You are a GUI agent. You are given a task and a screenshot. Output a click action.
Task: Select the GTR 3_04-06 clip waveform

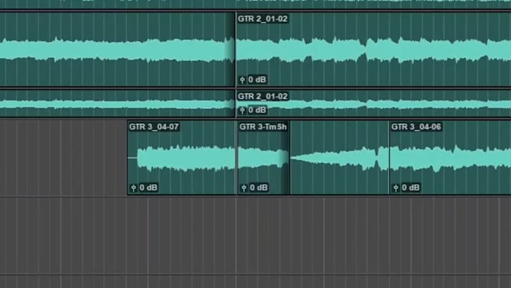pyautogui.click(x=450, y=158)
